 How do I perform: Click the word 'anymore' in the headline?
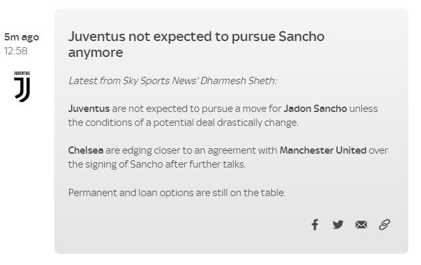(95, 52)
